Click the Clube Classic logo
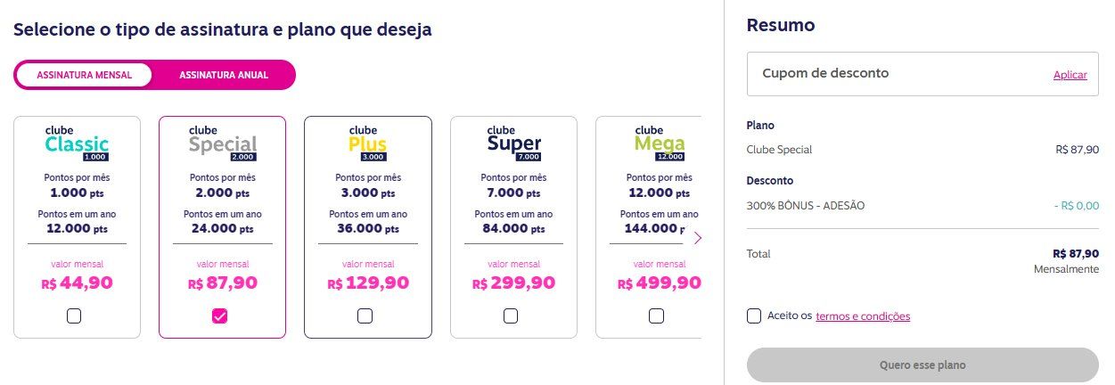1115x385 pixels. click(77, 143)
